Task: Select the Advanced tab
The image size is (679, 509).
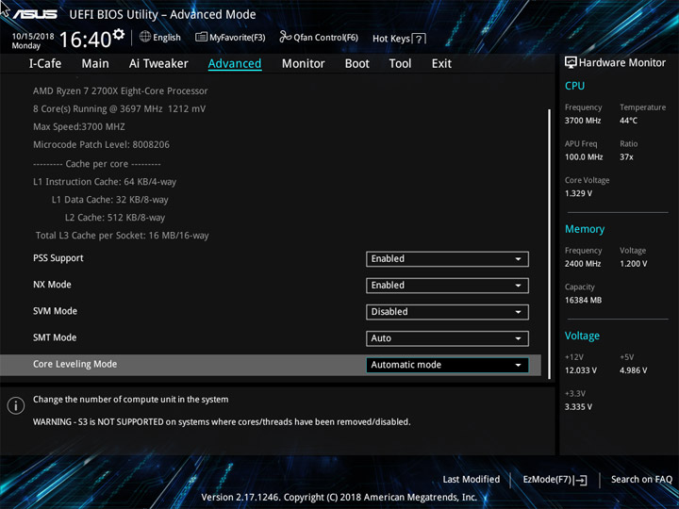Action: [235, 64]
